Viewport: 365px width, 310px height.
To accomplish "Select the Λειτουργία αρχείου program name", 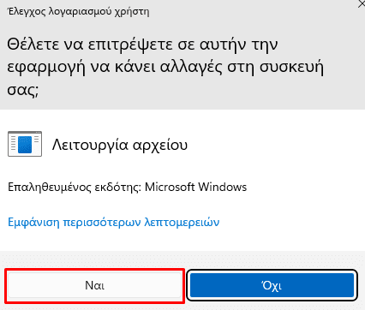I will (x=120, y=145).
